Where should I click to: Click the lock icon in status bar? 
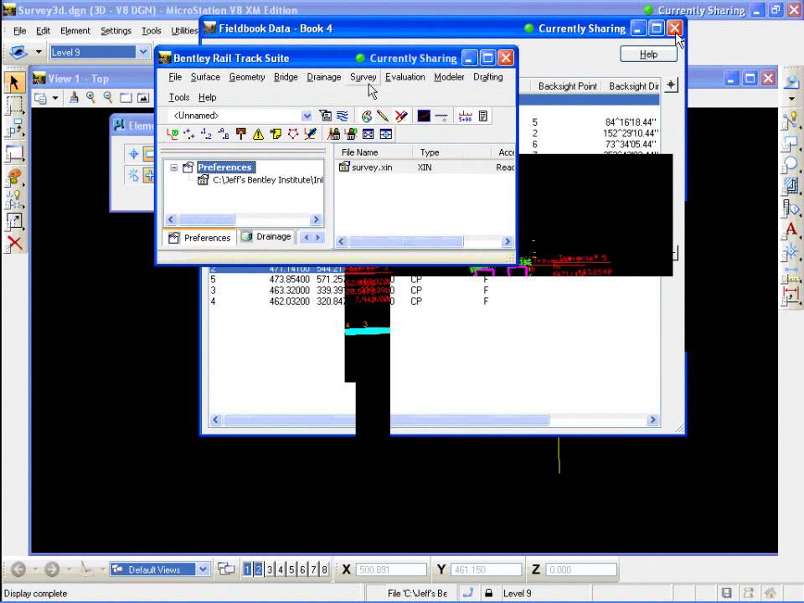click(488, 593)
